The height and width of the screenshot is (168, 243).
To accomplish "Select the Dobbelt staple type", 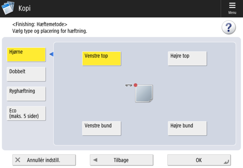I will point(26,74).
